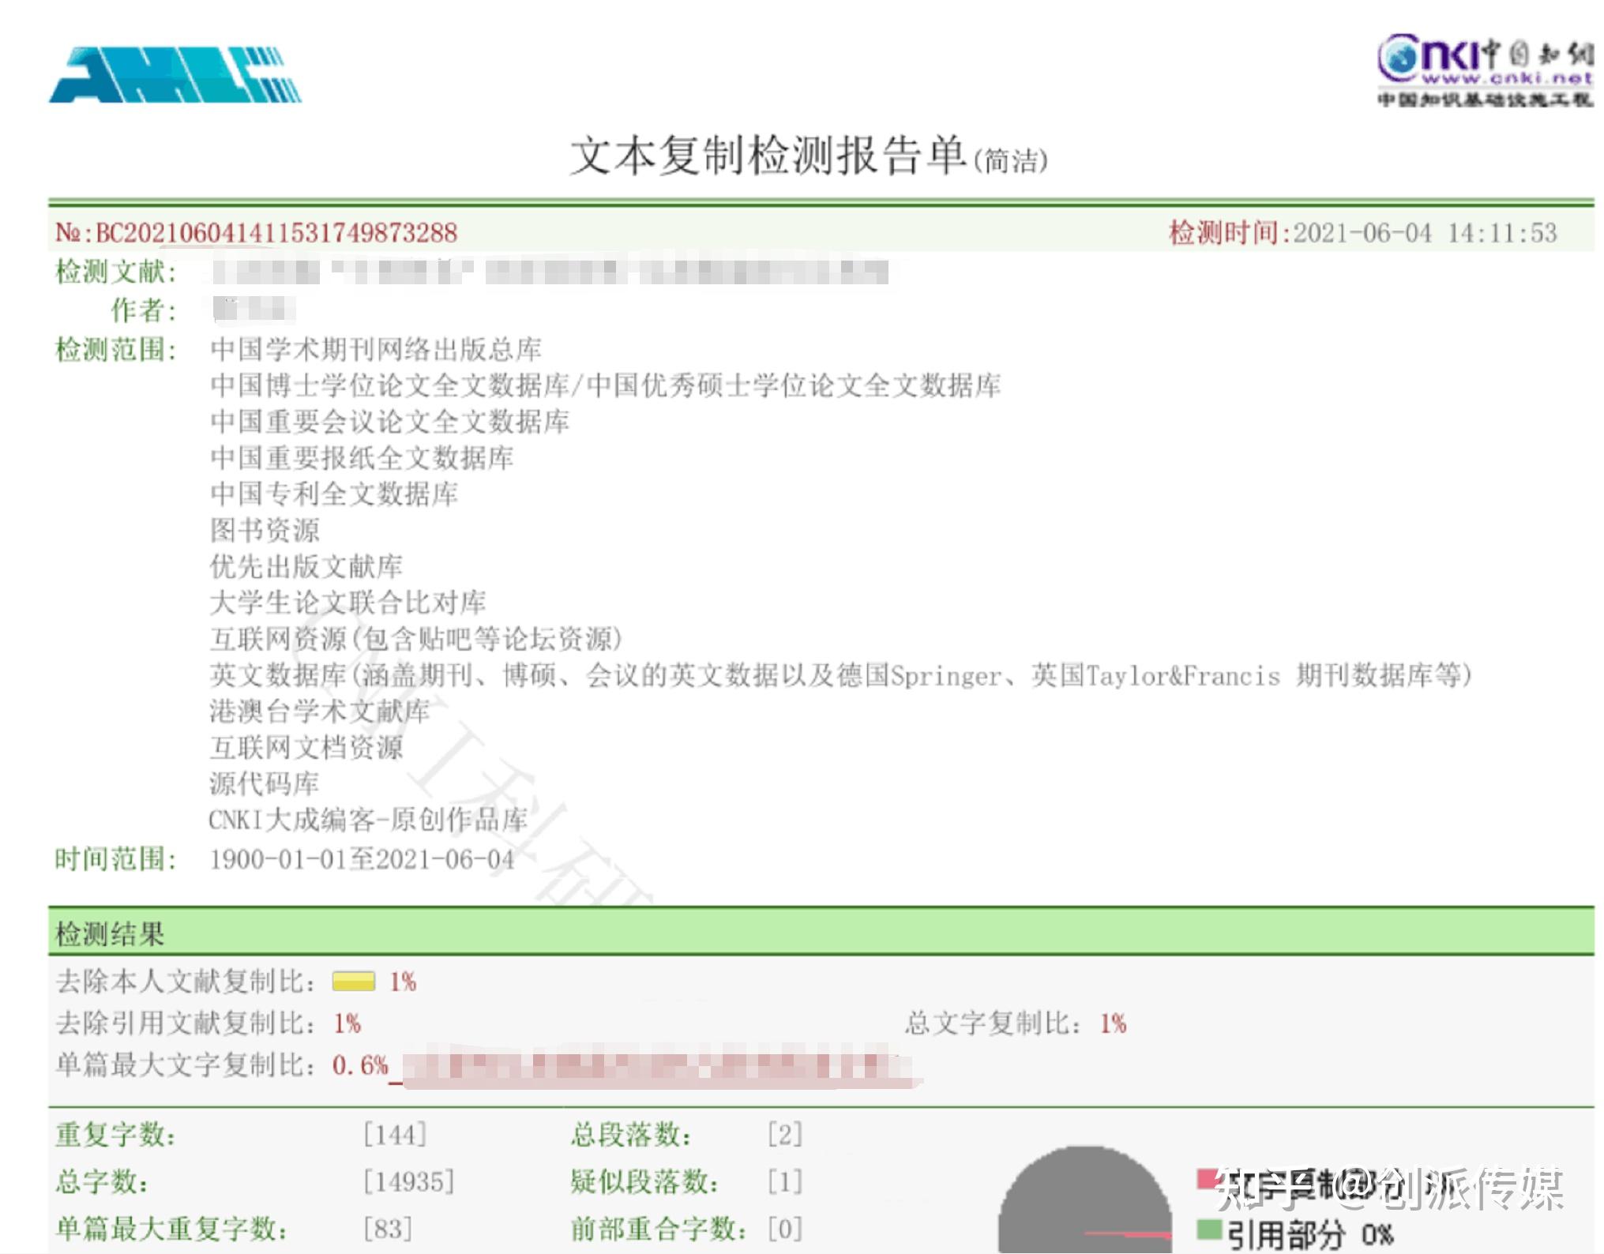This screenshot has height=1254, width=1604.
Task: Select date range 1900-01-01至2021-06-04
Action: pos(362,859)
